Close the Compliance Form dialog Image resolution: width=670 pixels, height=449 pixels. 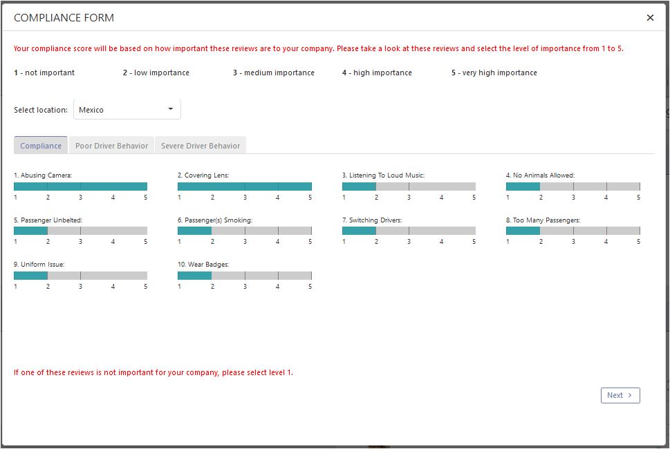pos(650,17)
